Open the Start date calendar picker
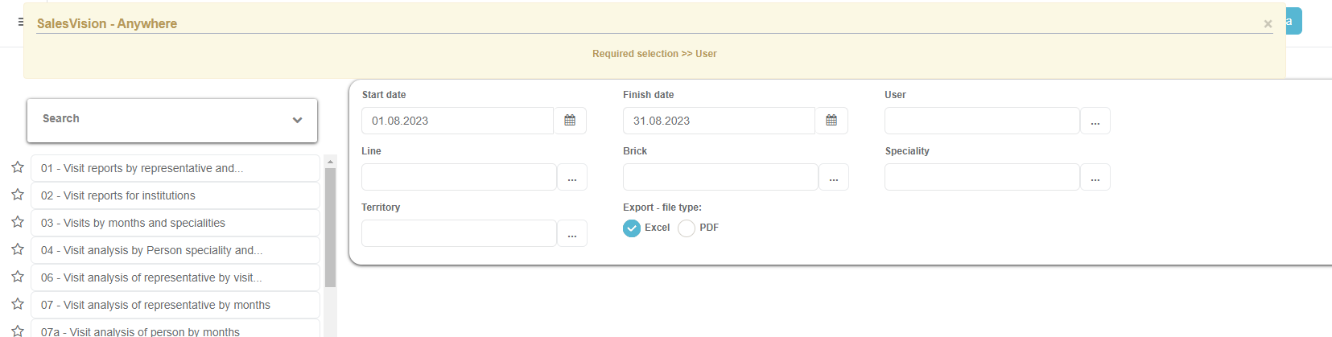 [x=570, y=121]
